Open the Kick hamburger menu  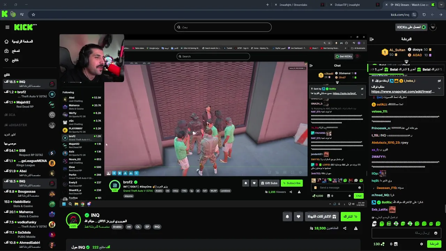coord(7,27)
